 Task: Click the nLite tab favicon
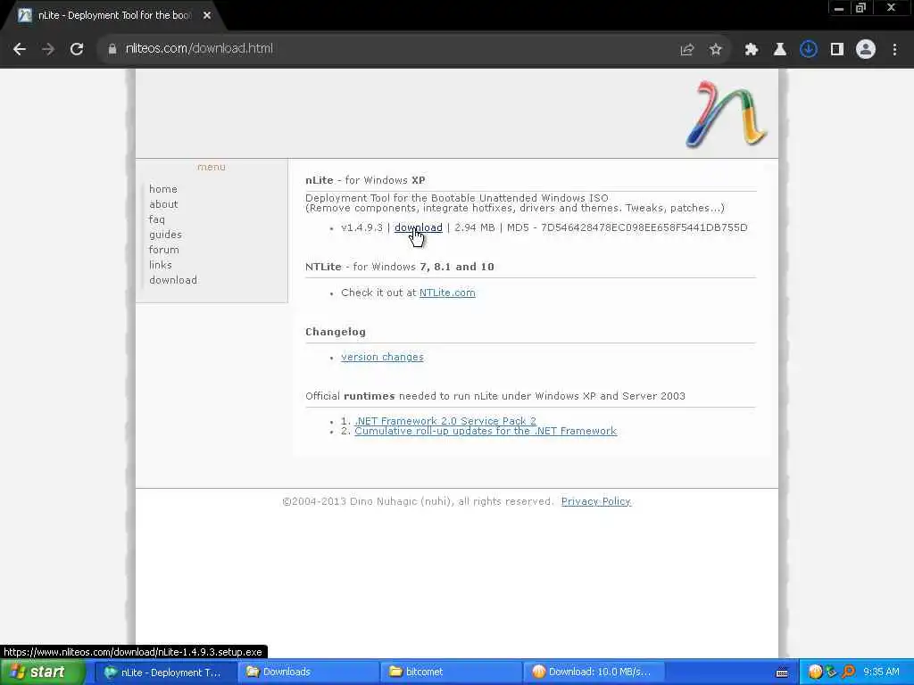click(x=24, y=16)
